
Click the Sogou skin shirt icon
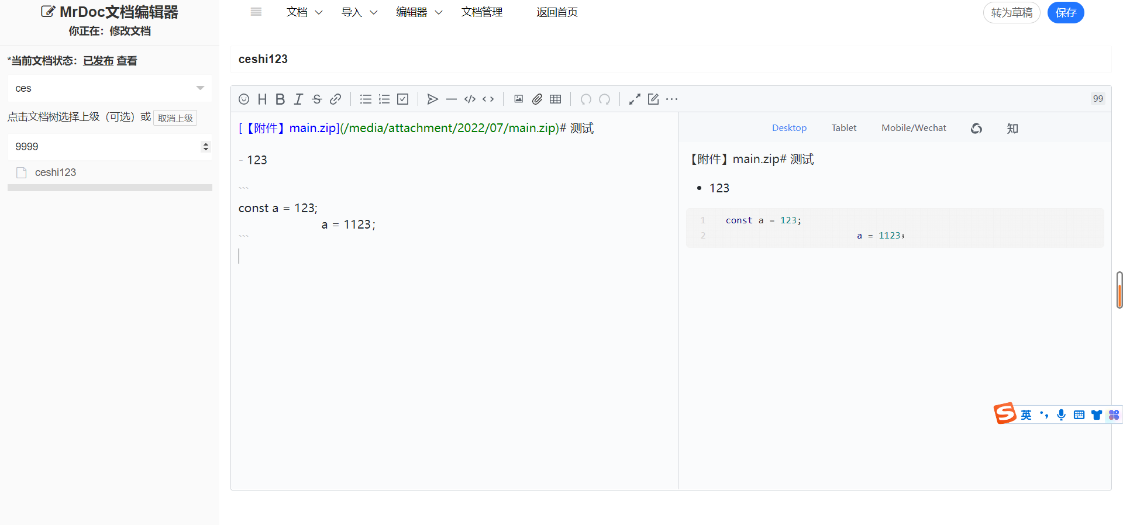coord(1097,415)
